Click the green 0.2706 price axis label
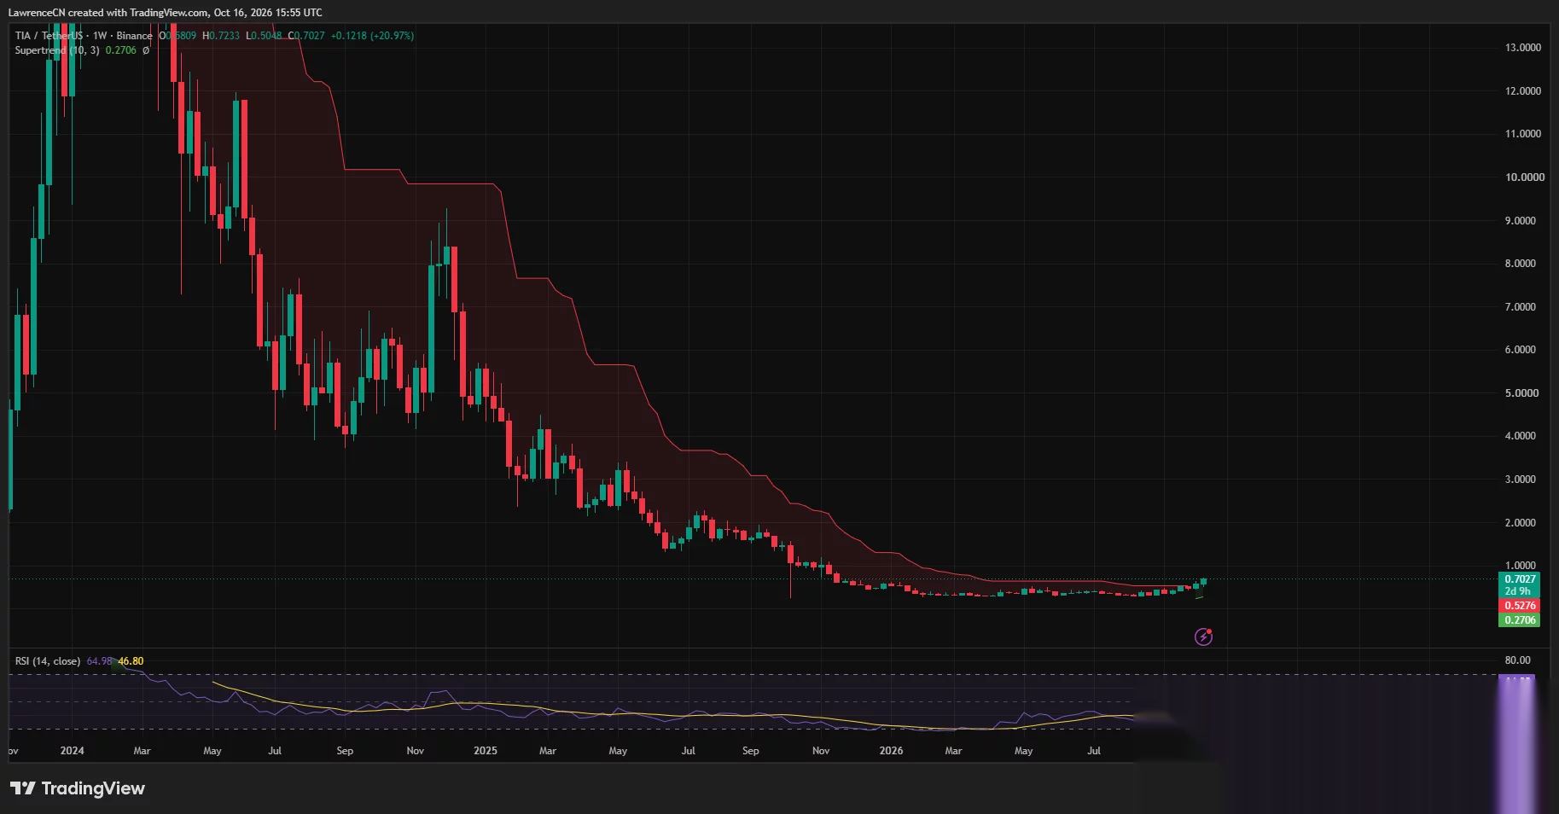This screenshot has width=1559, height=814. pyautogui.click(x=1520, y=620)
